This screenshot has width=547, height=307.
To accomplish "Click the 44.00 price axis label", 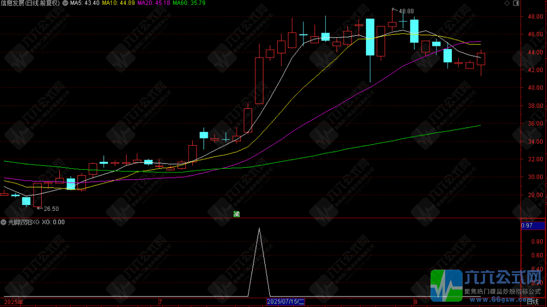I will pyautogui.click(x=535, y=52).
